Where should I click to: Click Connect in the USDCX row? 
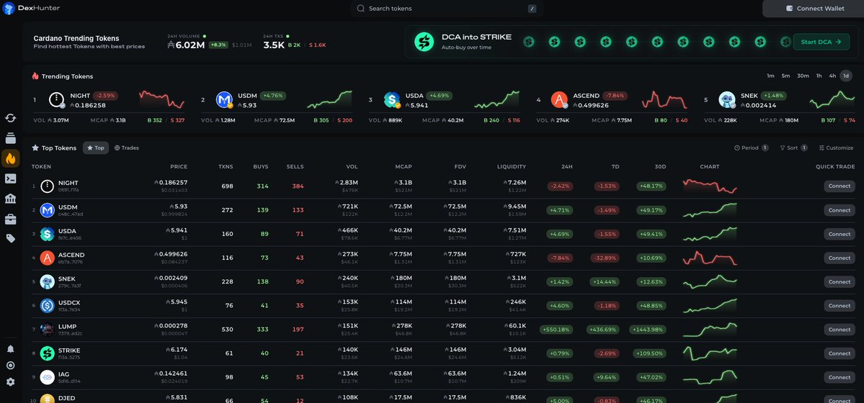839,306
